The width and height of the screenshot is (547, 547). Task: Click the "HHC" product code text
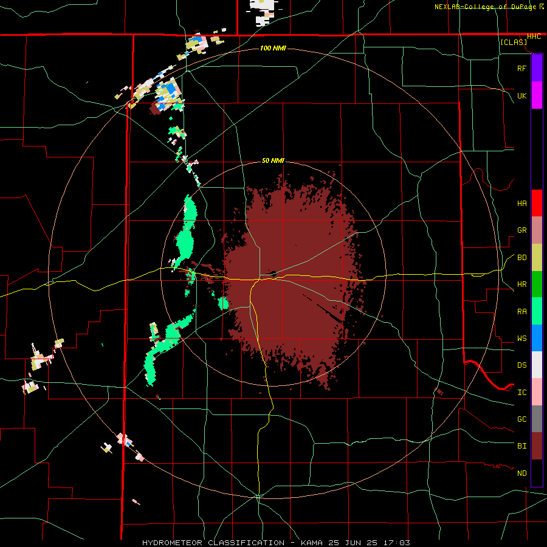(x=534, y=36)
